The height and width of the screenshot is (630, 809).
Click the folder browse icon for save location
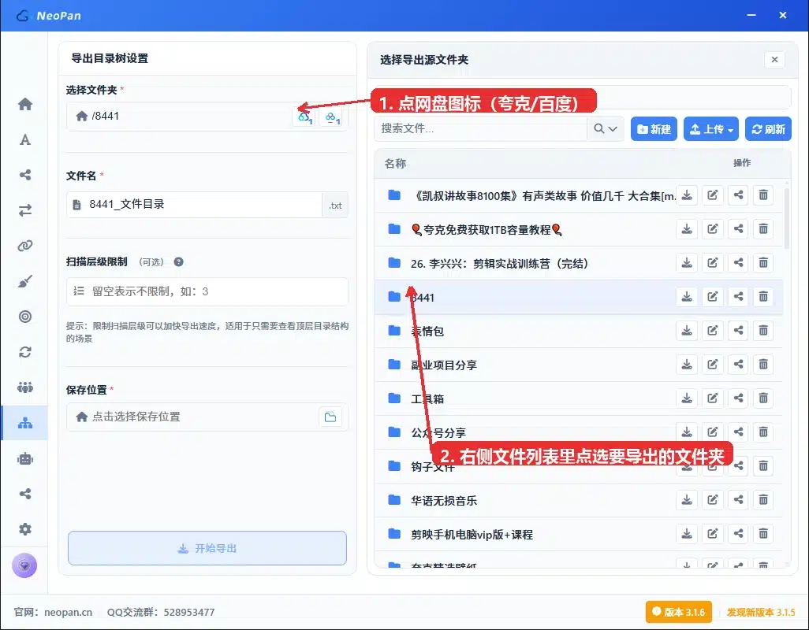[x=330, y=417]
